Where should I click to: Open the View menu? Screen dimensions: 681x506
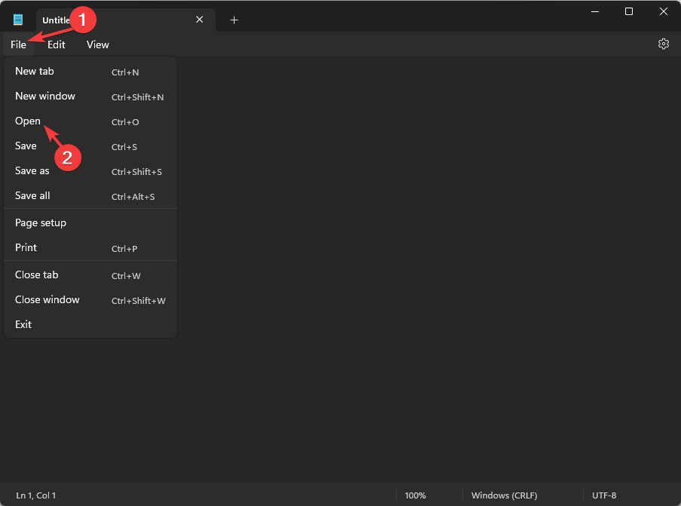pyautogui.click(x=97, y=44)
